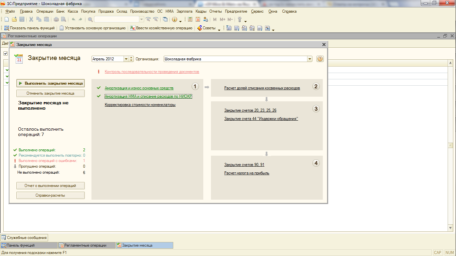Click the round question help icon in dialog

[320, 59]
